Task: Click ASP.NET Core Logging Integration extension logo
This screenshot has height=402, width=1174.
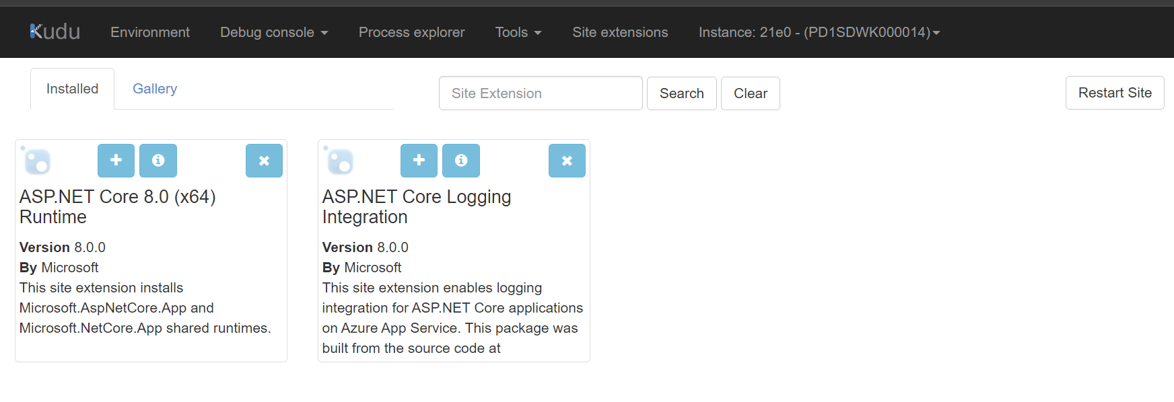Action: [339, 160]
